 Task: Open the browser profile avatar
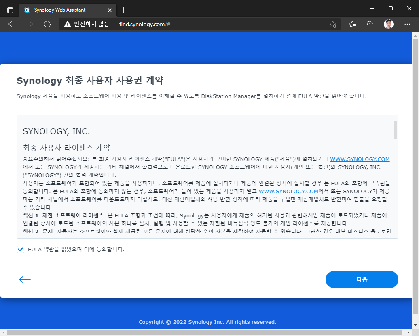(x=389, y=24)
